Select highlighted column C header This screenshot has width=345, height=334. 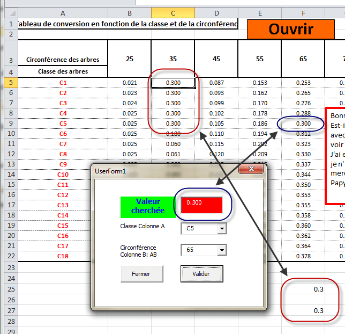(x=173, y=13)
